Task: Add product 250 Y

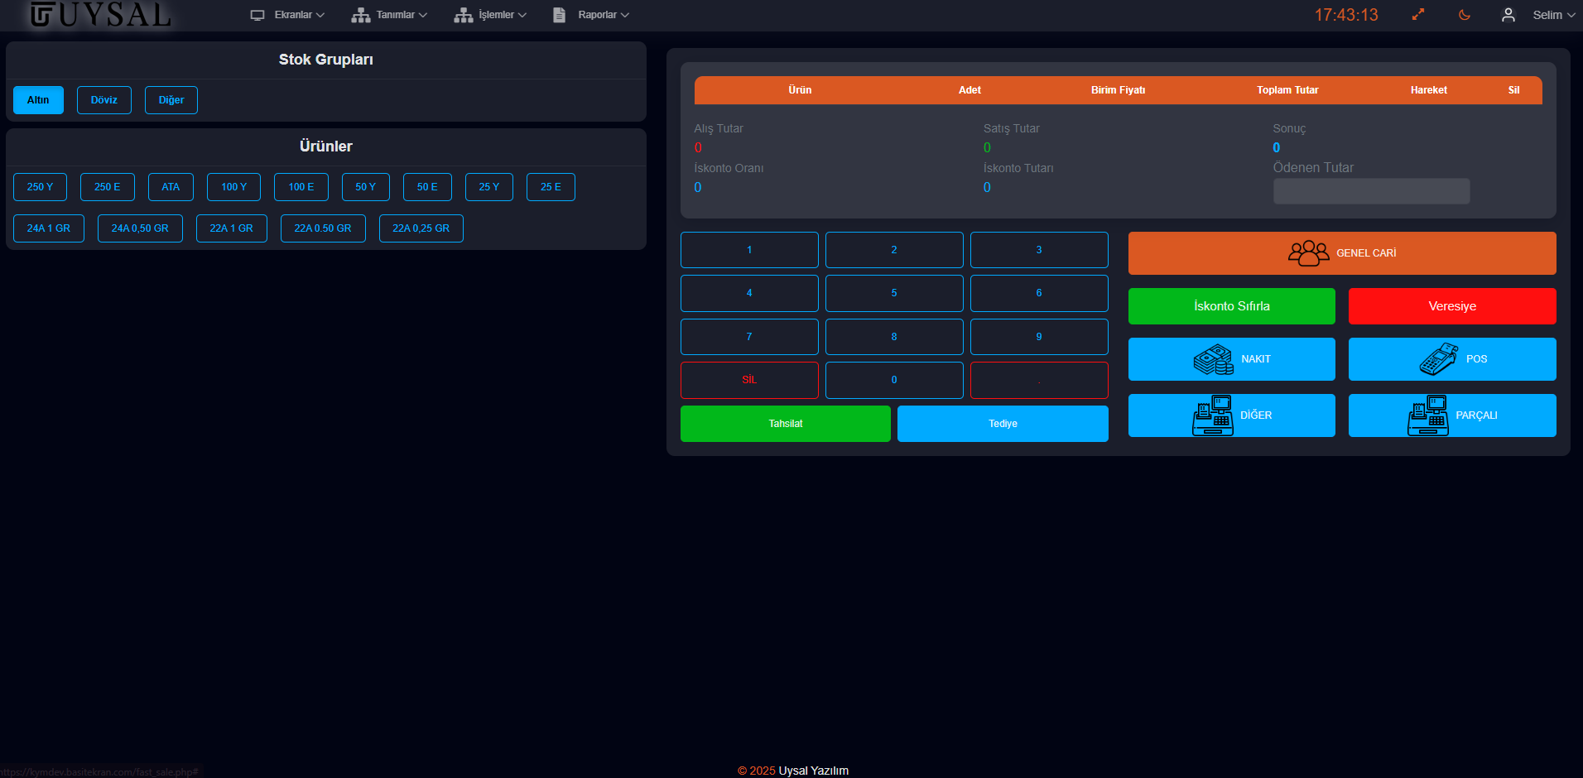Action: (x=40, y=187)
